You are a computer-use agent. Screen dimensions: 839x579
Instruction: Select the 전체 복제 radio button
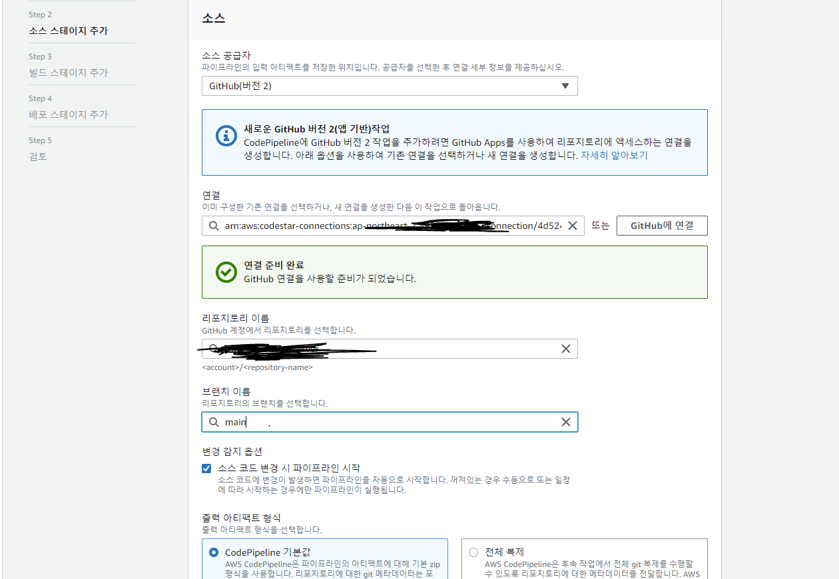473,552
